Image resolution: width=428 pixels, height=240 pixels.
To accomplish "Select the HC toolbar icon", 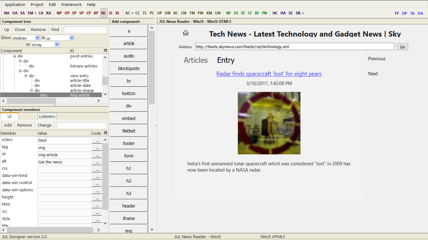I will pyautogui.click(x=275, y=13).
